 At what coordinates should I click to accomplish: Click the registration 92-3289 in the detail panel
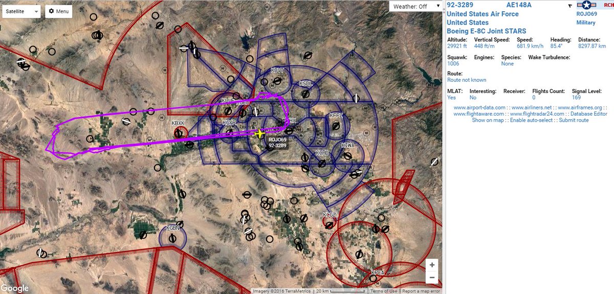point(459,5)
